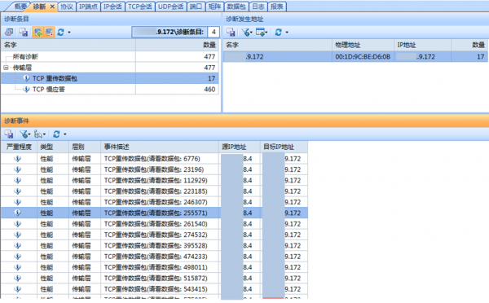The height and width of the screenshot is (303, 489).
Task: Select event description for packet 112929
Action: tap(156, 181)
